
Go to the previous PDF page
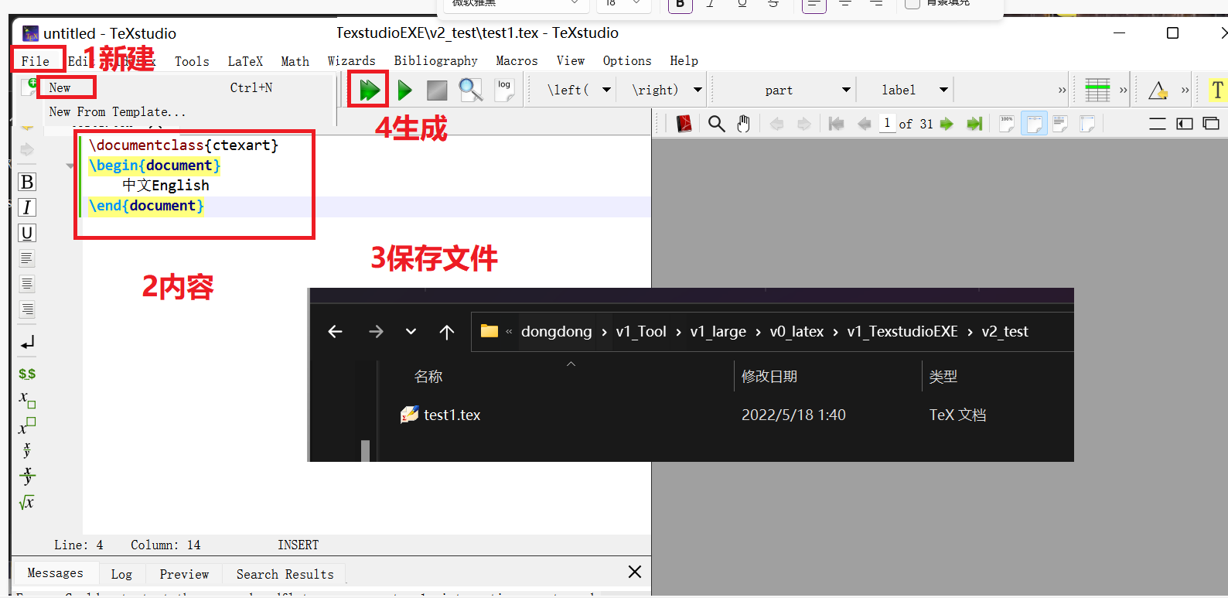coord(865,124)
